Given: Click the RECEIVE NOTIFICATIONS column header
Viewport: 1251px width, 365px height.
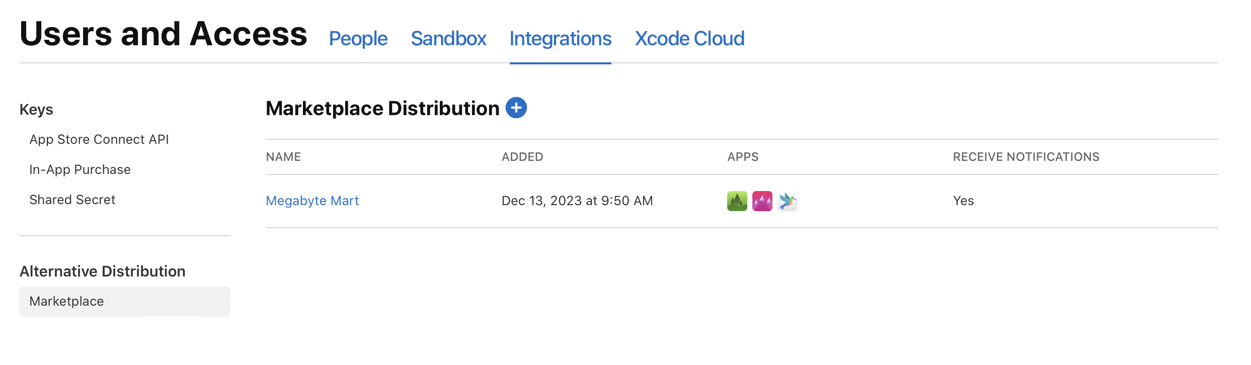Looking at the screenshot, I should pos(1026,157).
